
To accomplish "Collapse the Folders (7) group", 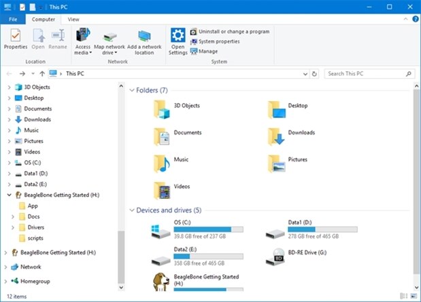I will (x=131, y=90).
